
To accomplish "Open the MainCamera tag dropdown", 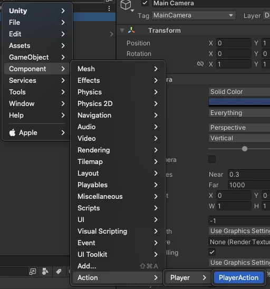I will pos(194,15).
